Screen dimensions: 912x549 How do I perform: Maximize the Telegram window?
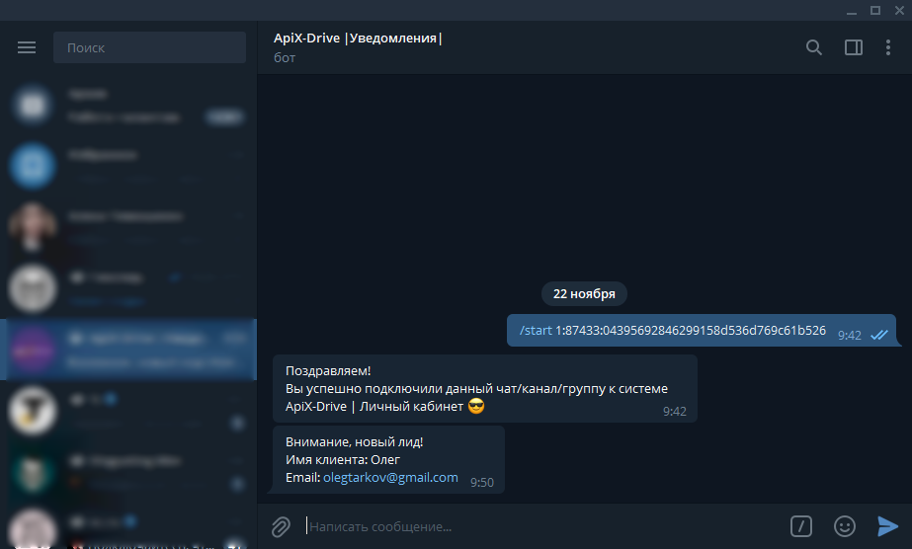pos(875,11)
